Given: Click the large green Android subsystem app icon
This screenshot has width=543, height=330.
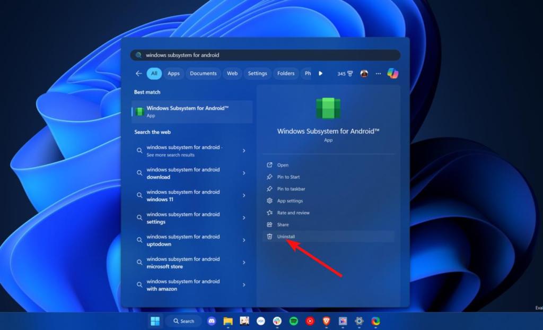Looking at the screenshot, I should [328, 109].
